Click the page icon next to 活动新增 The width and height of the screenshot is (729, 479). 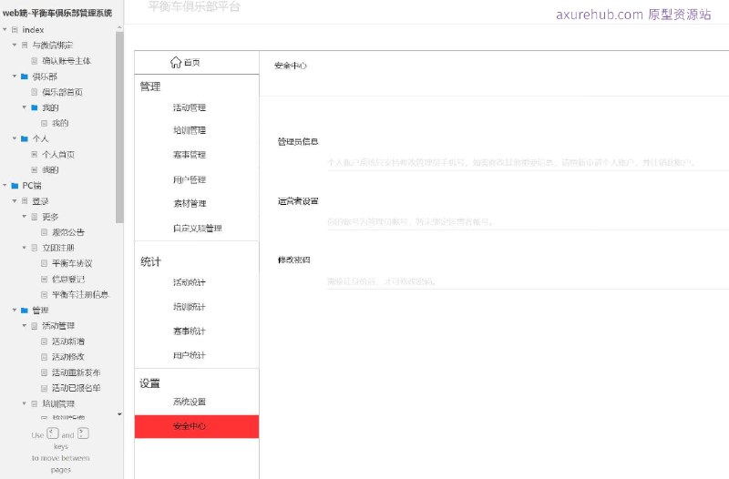44,341
